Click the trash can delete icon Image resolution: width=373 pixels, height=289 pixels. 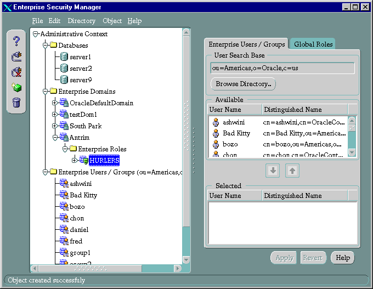click(x=16, y=103)
